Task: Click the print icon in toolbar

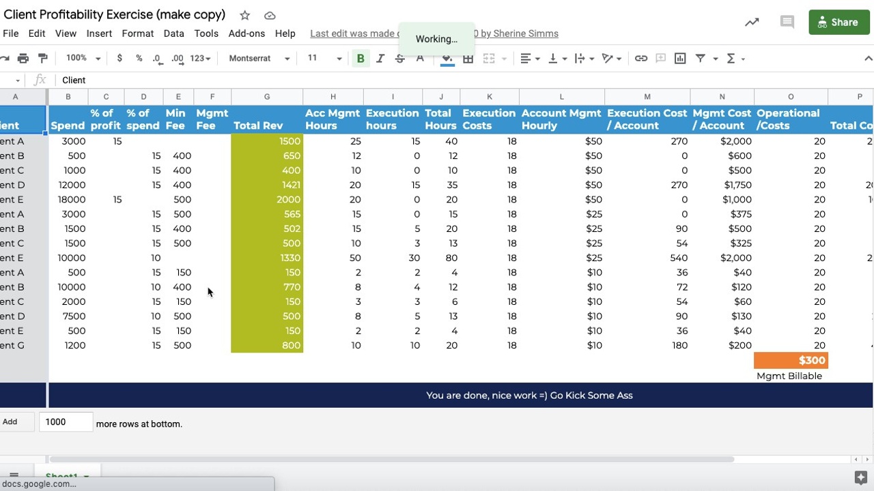Action: (23, 59)
